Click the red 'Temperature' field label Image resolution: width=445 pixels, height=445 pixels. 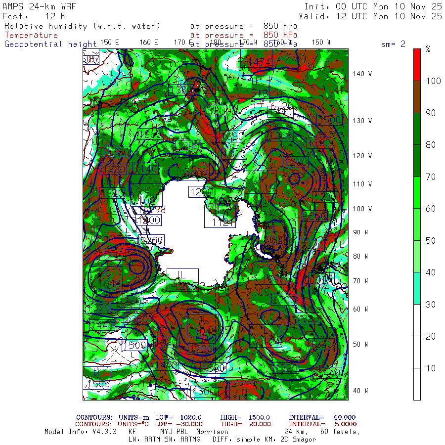coord(31,35)
